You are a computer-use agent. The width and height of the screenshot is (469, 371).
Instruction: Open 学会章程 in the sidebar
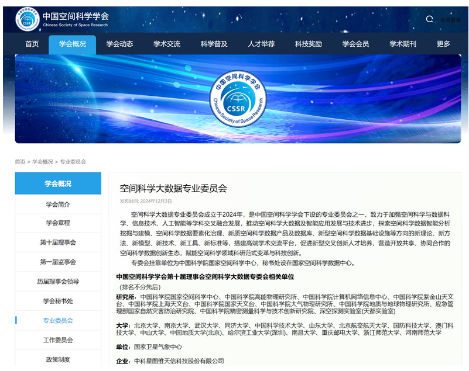(58, 223)
